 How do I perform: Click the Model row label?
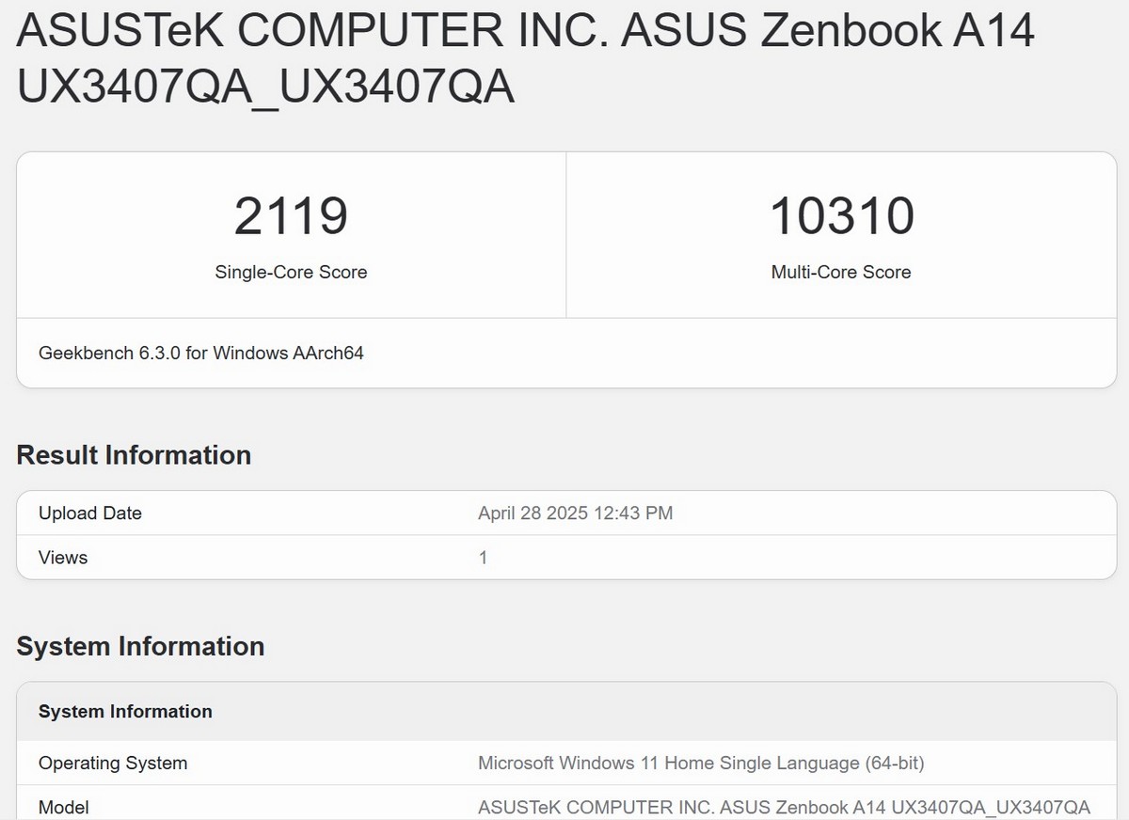click(x=64, y=807)
